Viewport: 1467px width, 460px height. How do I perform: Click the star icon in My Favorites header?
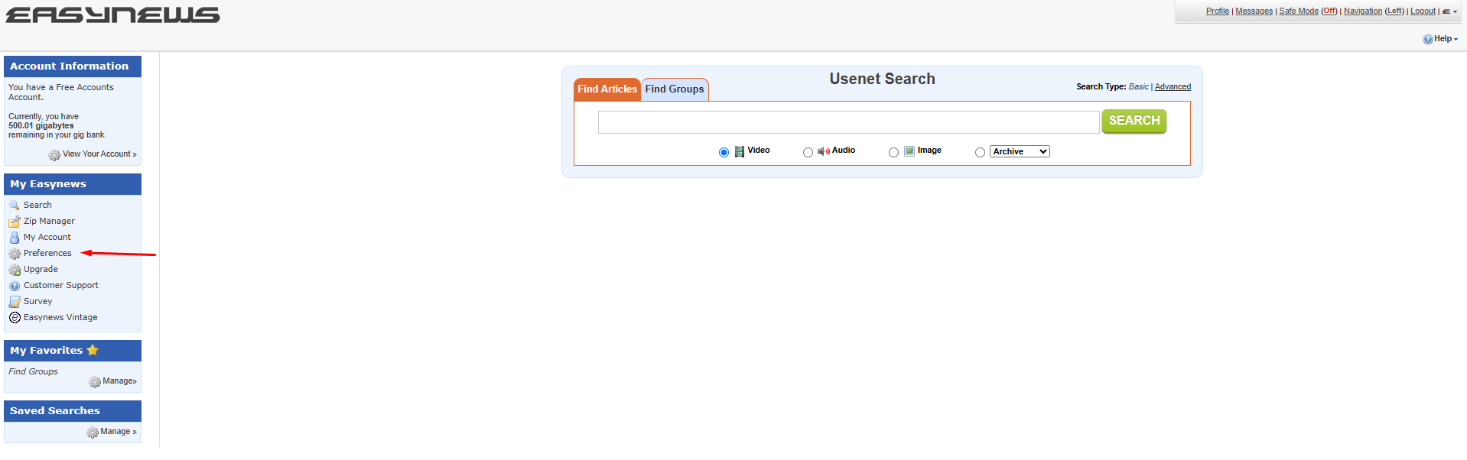(93, 350)
